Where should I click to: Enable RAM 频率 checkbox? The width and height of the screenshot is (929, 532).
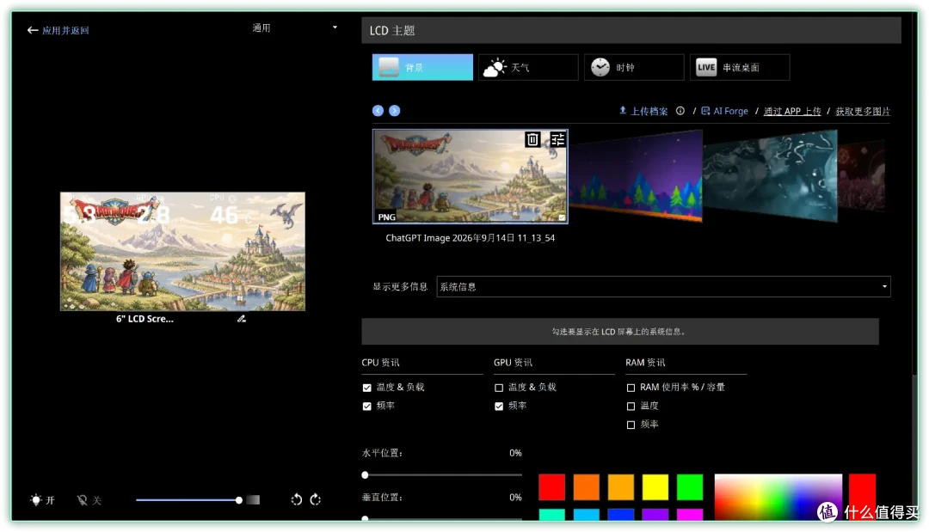coord(631,425)
